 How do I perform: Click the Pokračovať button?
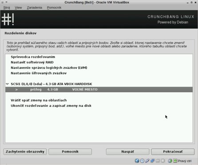[x=173, y=152]
